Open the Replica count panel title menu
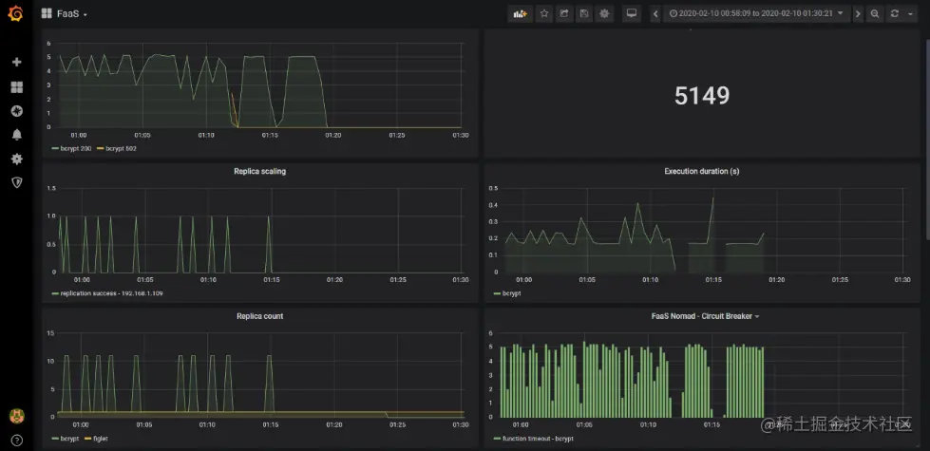930x451 pixels. click(259, 316)
